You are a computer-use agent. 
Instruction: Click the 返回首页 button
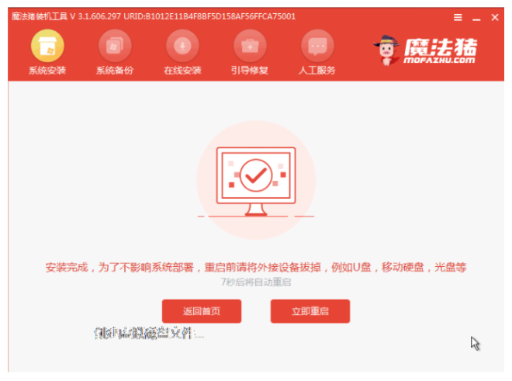click(202, 311)
